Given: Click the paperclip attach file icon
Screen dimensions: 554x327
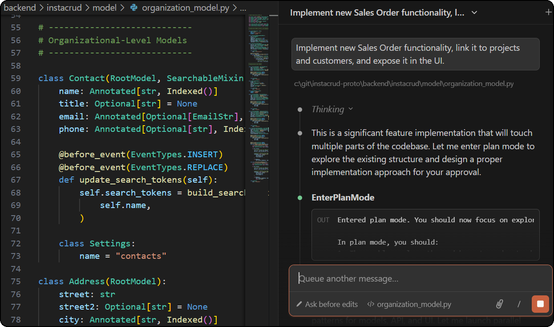Looking at the screenshot, I should coord(500,304).
